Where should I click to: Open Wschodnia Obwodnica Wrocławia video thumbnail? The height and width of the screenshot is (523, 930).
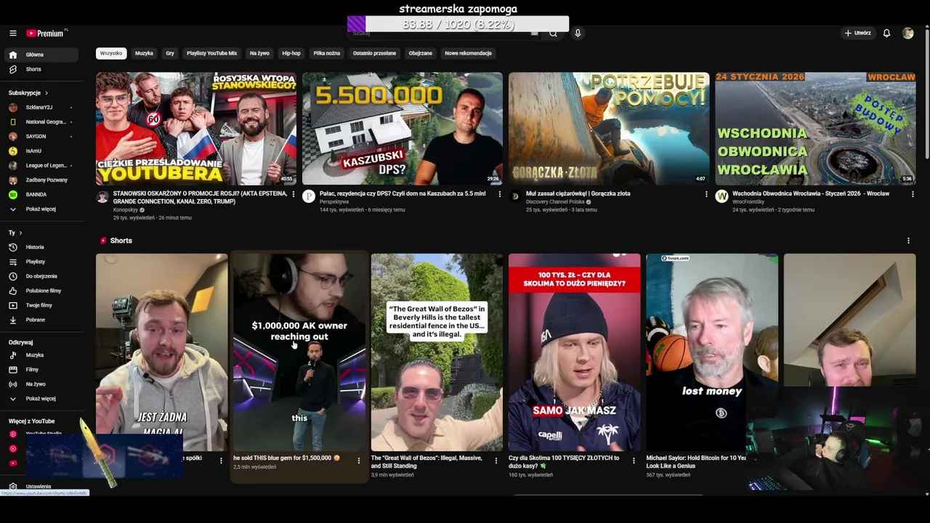pyautogui.click(x=815, y=129)
